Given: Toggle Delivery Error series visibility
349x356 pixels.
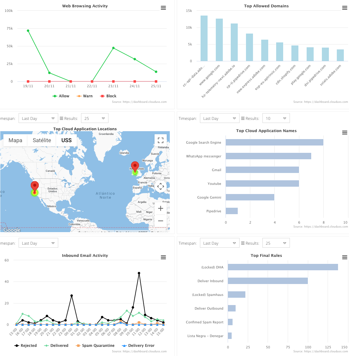Looking at the screenshot, I should [138, 346].
